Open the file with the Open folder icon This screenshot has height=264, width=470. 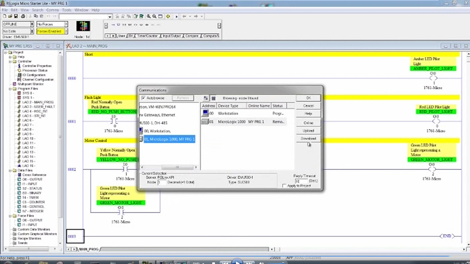coord(10,16)
